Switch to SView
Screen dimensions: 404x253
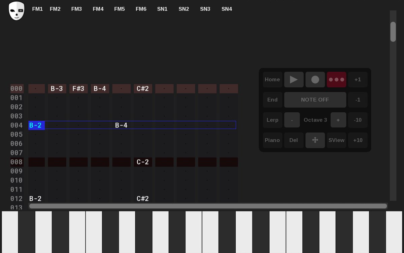(336, 140)
